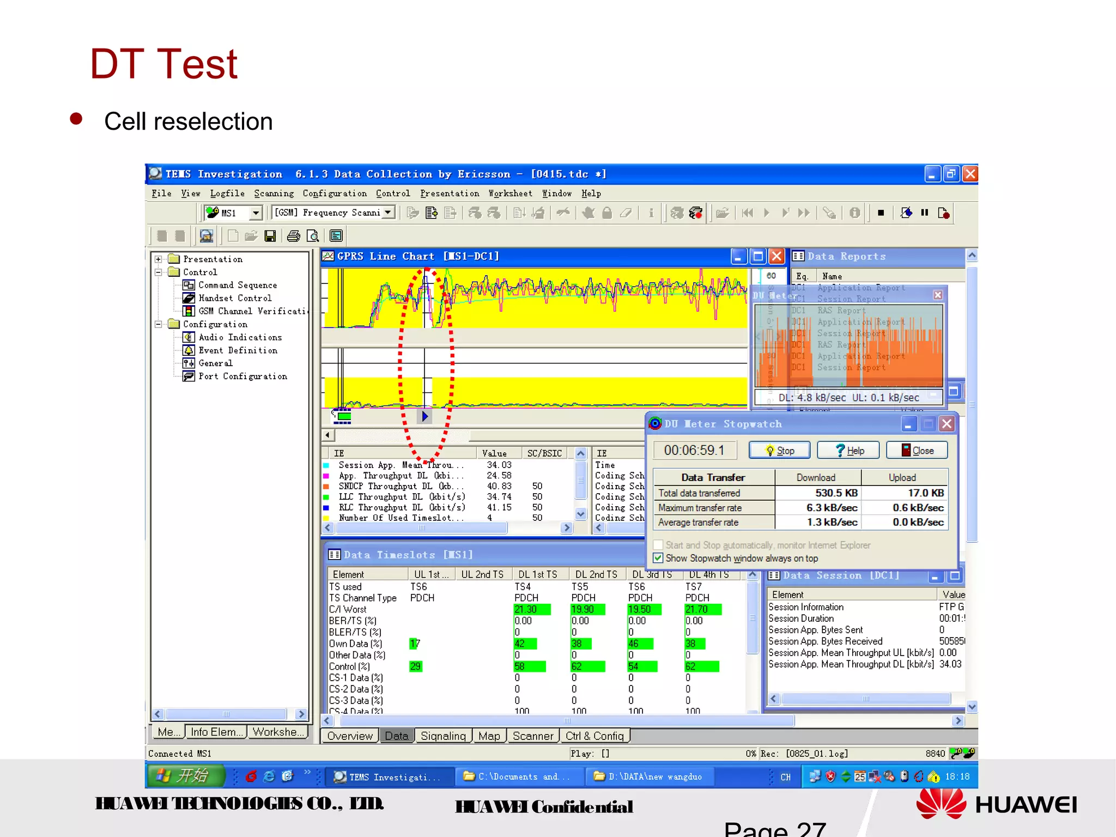Click the logfile information icon
The image size is (1116, 837).
[x=855, y=213]
